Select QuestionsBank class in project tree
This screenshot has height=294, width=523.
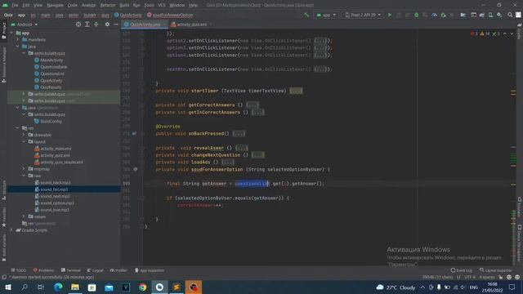point(53,67)
